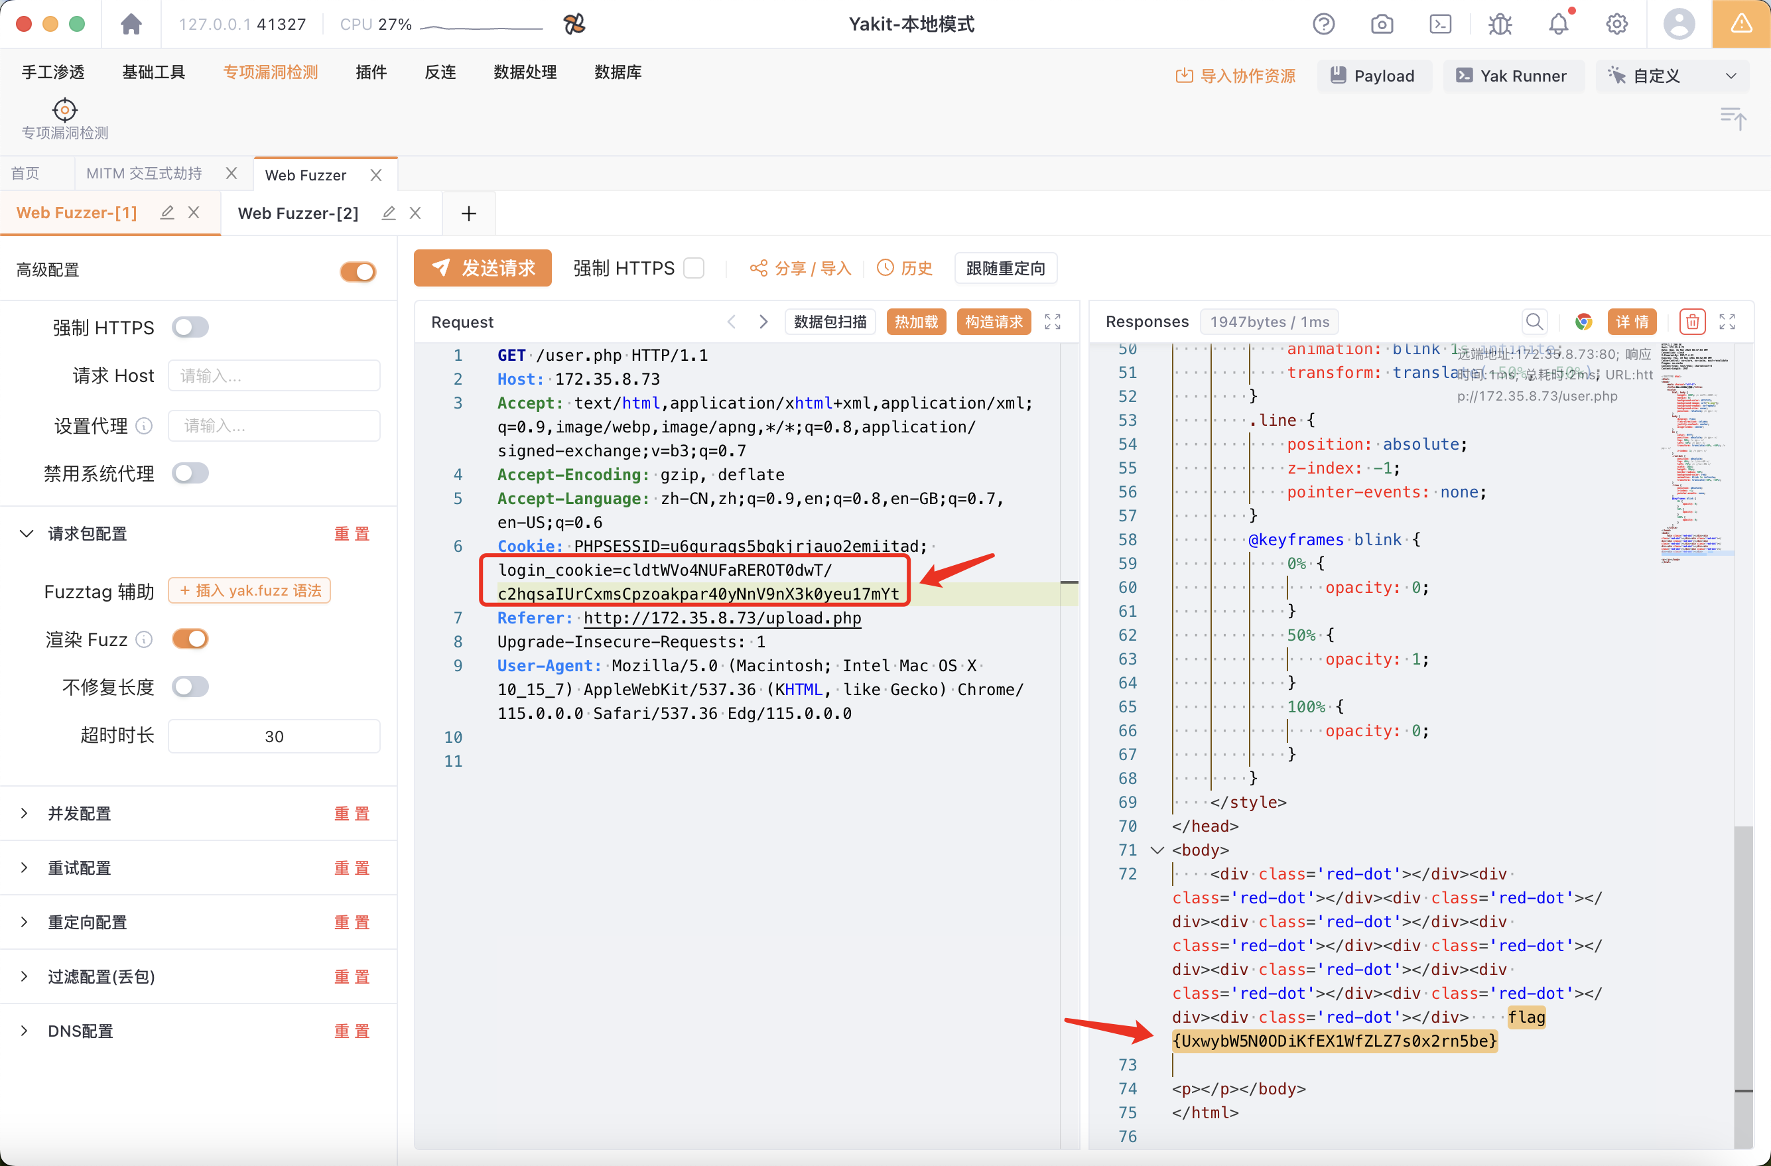The width and height of the screenshot is (1771, 1166).
Task: Expand the DNS配置 section
Action: 80,1031
